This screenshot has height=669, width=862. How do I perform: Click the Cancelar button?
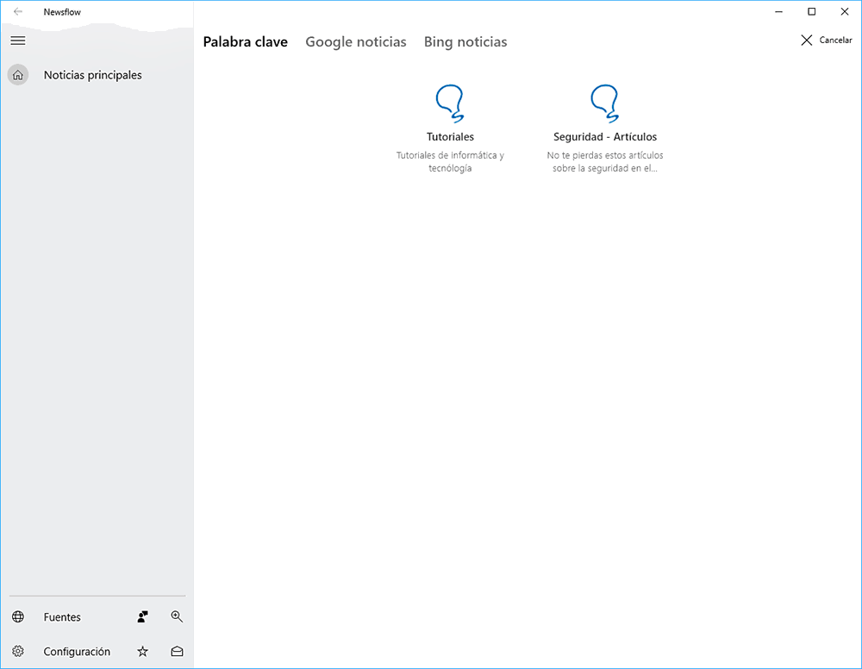point(826,41)
